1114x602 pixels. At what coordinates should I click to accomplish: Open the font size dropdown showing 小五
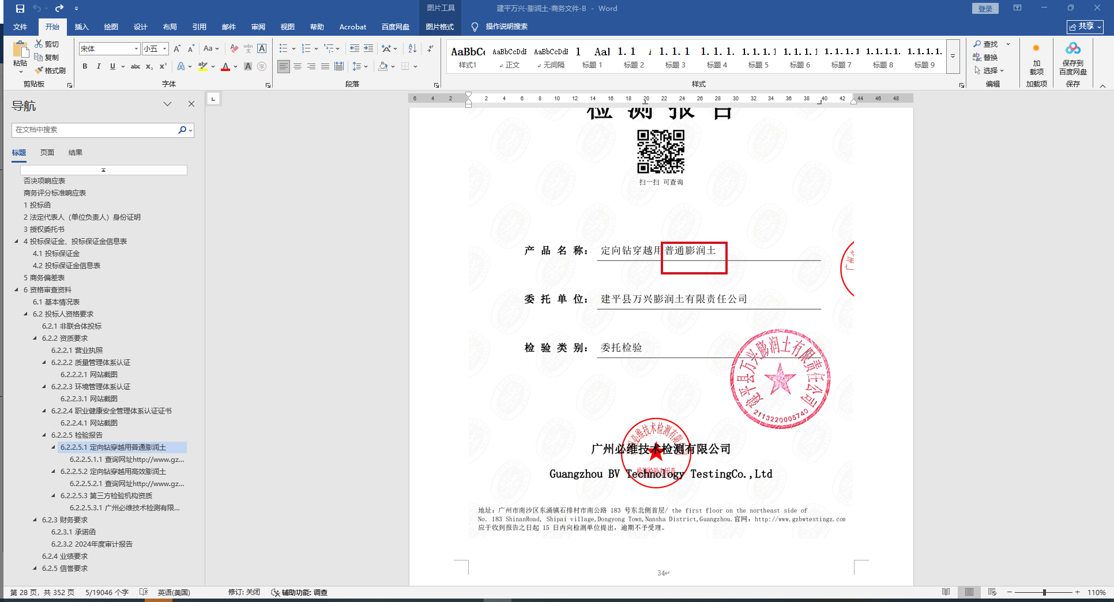[x=164, y=49]
